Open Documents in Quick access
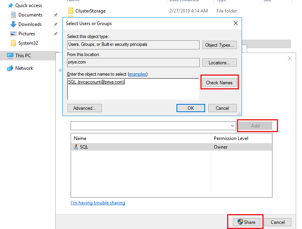This screenshot has height=229, width=302. (x=30, y=15)
